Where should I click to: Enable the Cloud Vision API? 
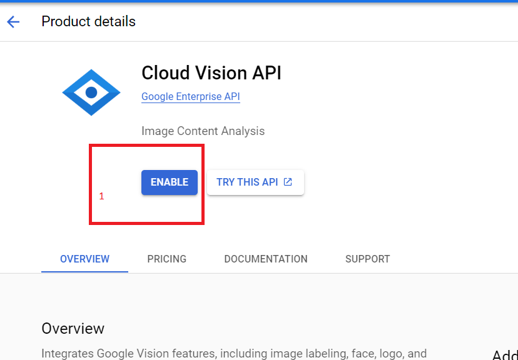click(x=169, y=182)
